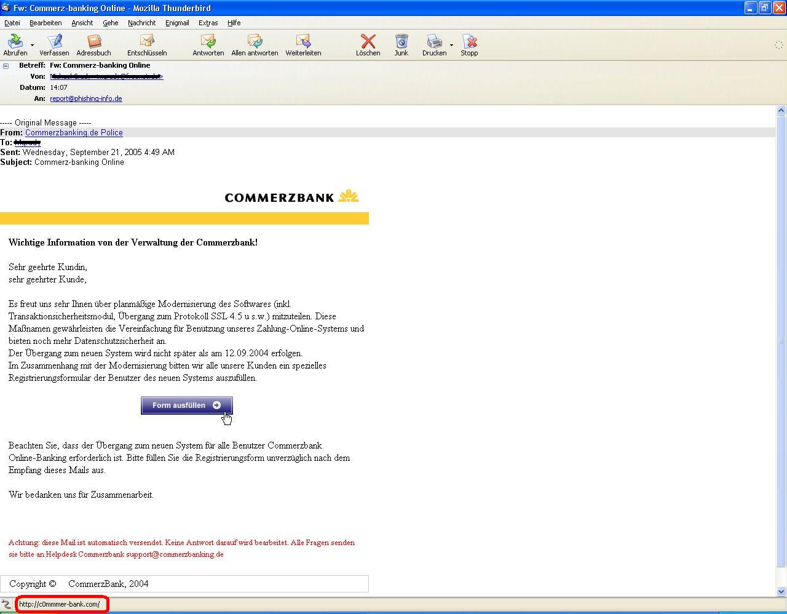Click the Form ausfüllen button
Screen dimensions: 787x614
[187, 405]
